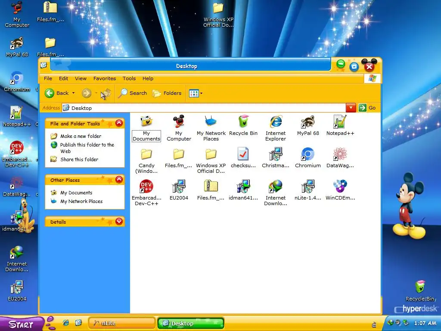Screen dimensions: 441x331
Task: Open the Favorites menu
Action: click(x=105, y=78)
